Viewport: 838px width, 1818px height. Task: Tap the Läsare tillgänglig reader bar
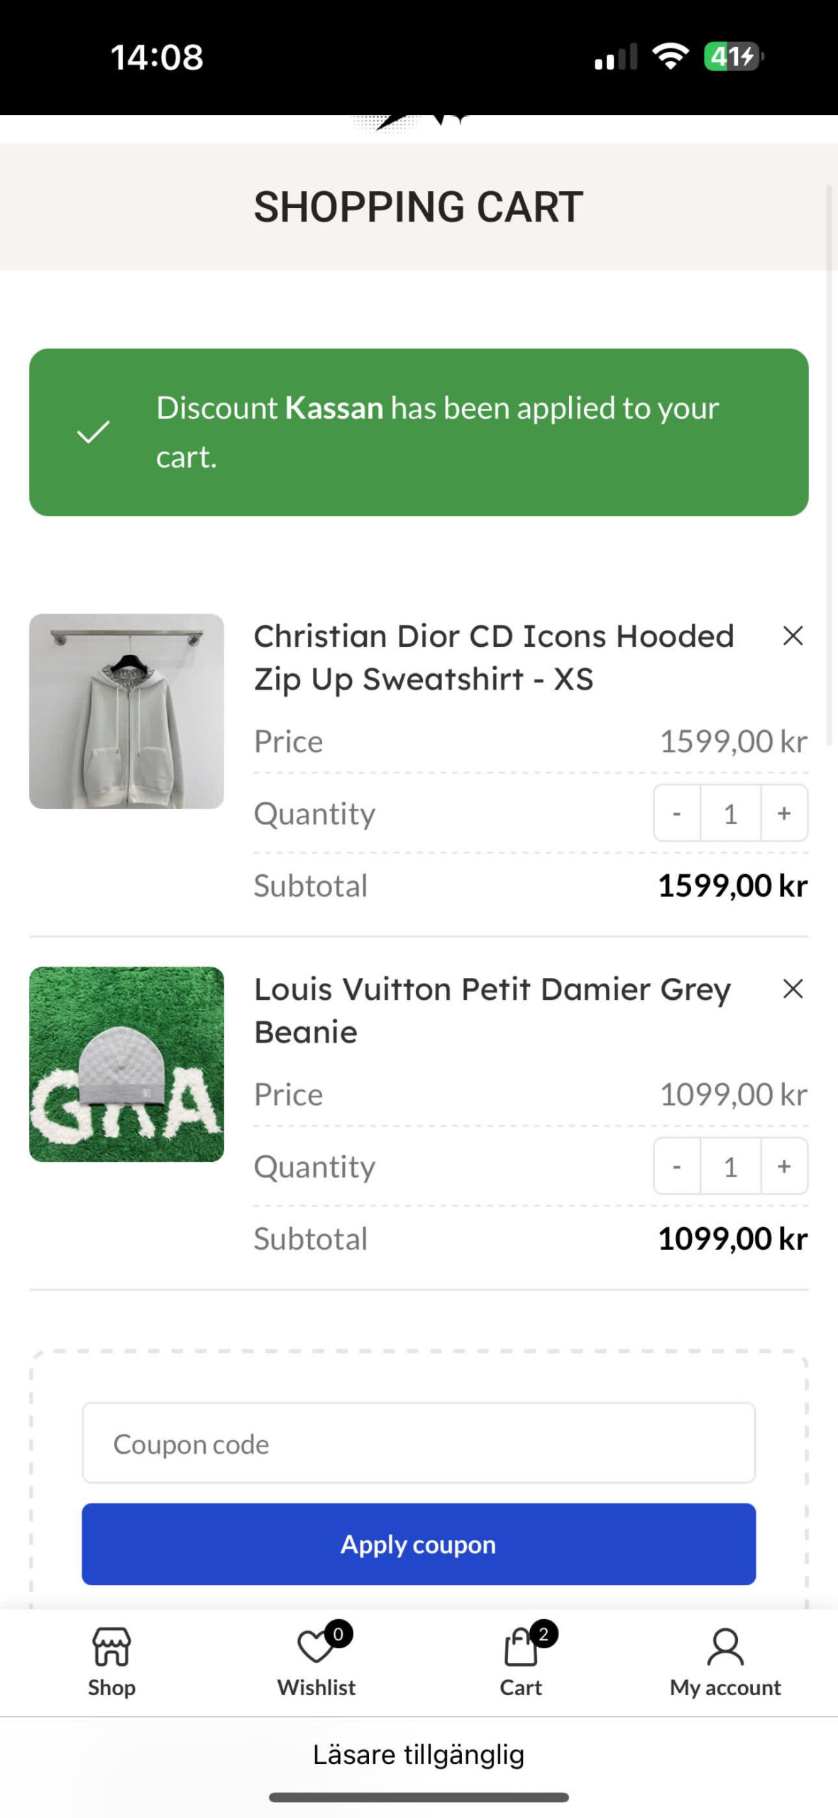(x=419, y=1754)
